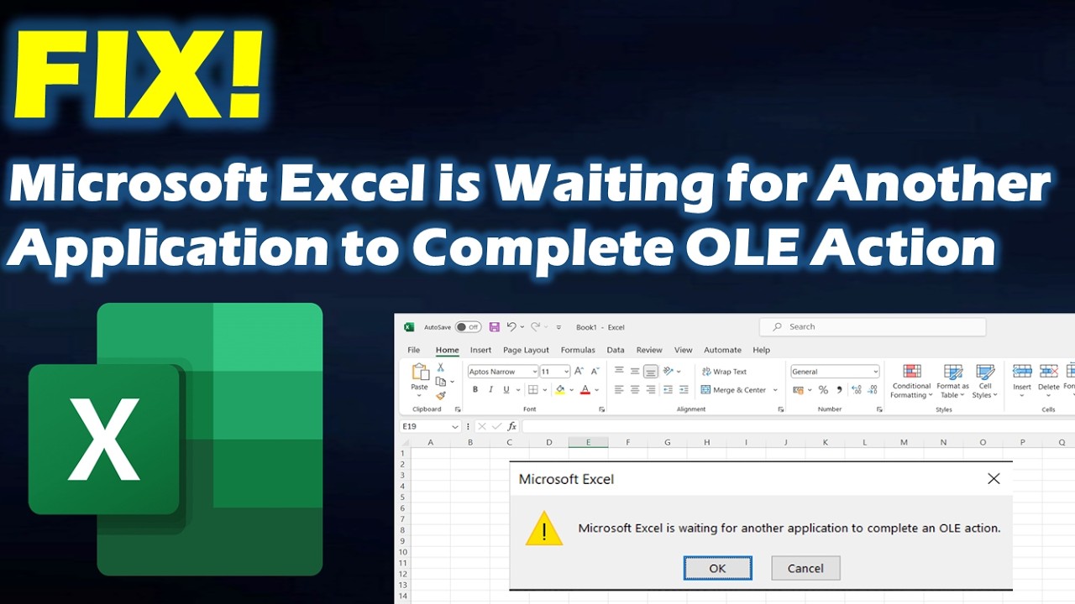
Task: Click the Cut scissors icon
Action: (x=440, y=368)
